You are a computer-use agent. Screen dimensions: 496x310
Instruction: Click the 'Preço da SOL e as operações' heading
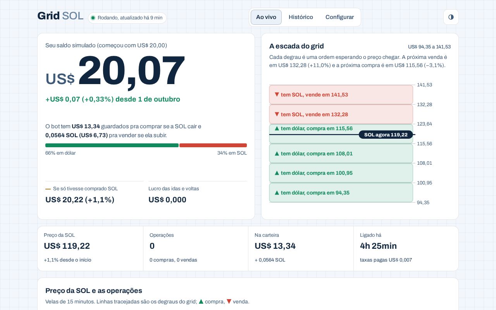pos(94,291)
